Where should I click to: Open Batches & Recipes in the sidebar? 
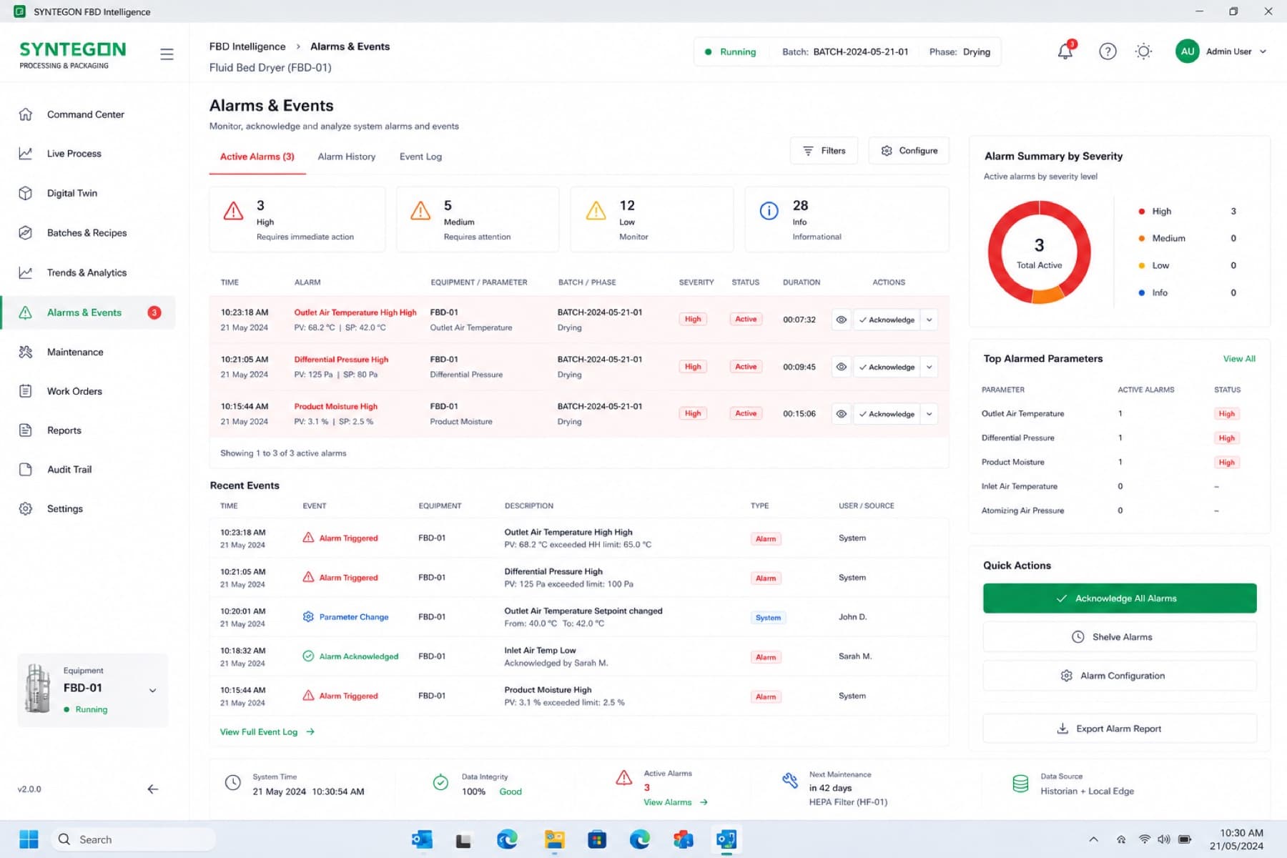click(x=88, y=233)
